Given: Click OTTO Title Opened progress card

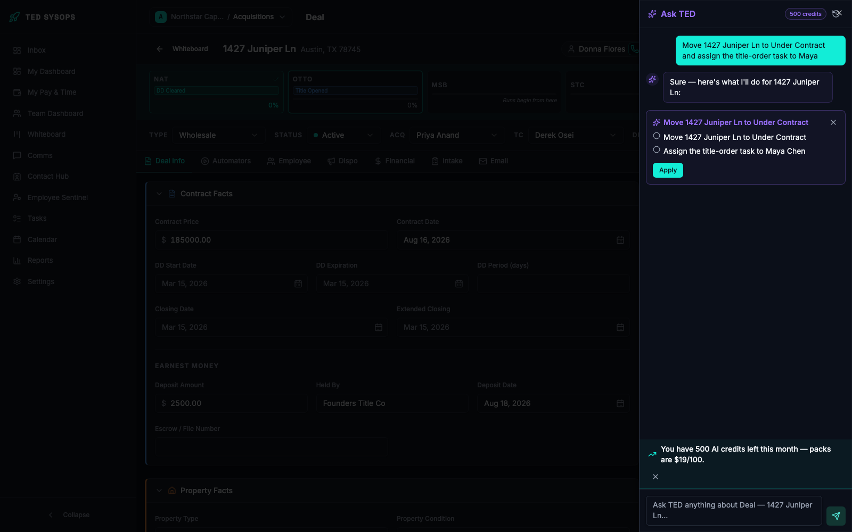Looking at the screenshot, I should [355, 92].
